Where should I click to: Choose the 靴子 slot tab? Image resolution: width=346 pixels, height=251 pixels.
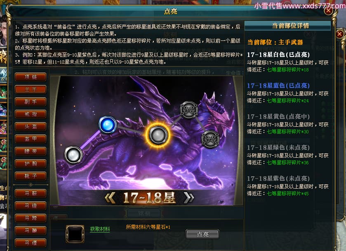tap(31, 176)
